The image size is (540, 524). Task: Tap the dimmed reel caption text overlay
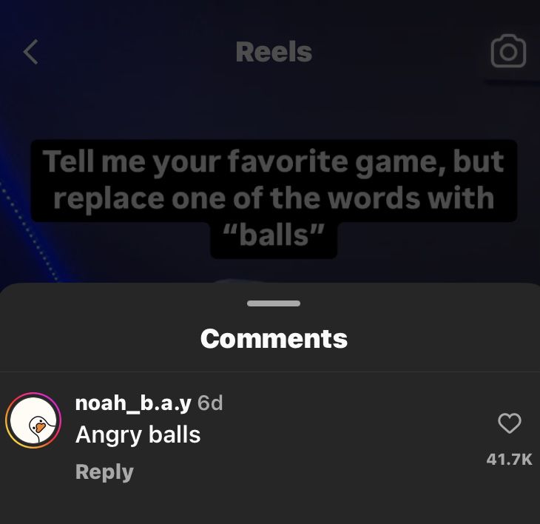[x=274, y=198]
